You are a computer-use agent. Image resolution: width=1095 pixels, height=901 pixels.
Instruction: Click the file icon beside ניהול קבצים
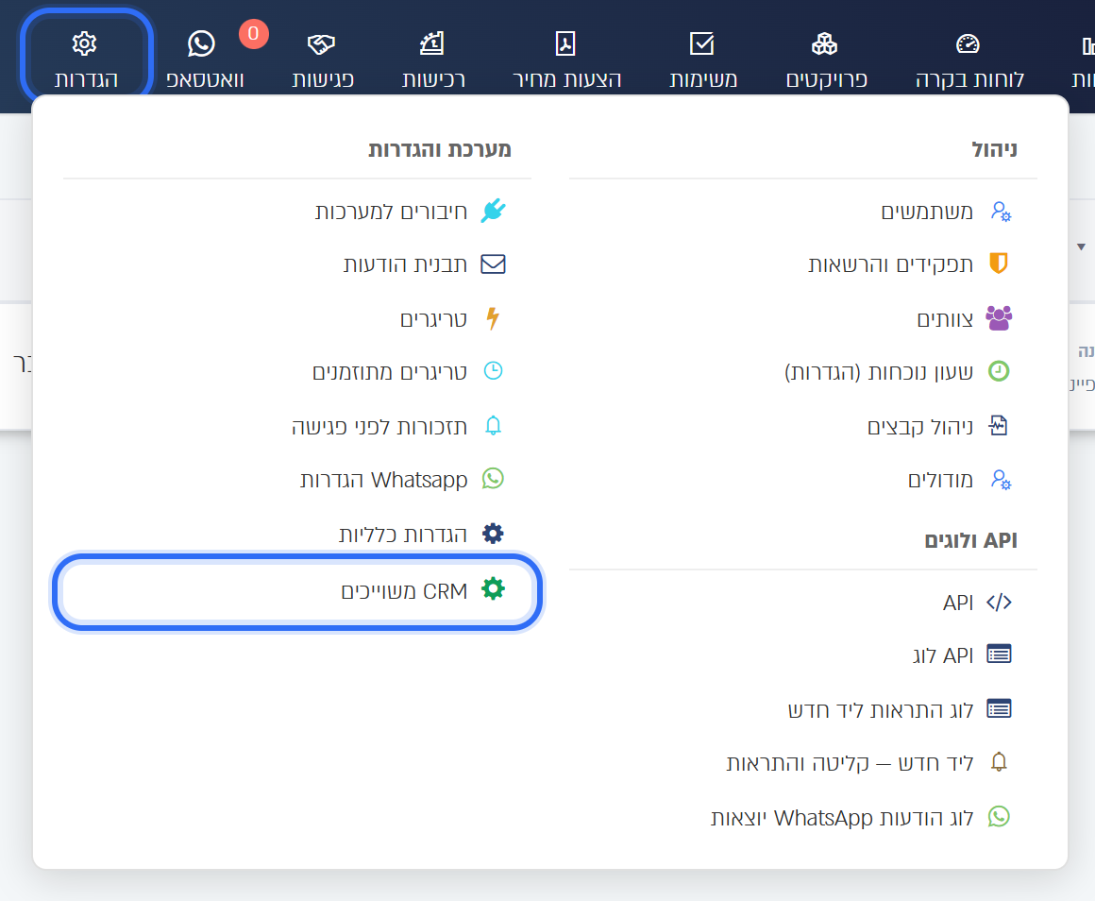(999, 425)
